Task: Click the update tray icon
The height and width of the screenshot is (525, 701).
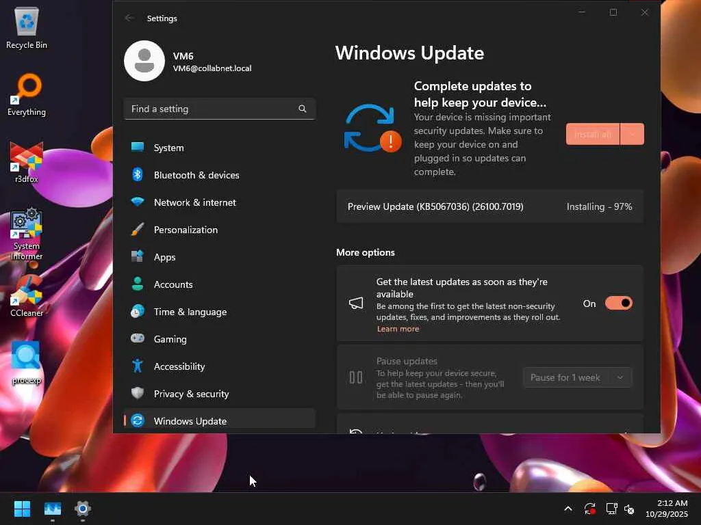Action: click(x=589, y=509)
